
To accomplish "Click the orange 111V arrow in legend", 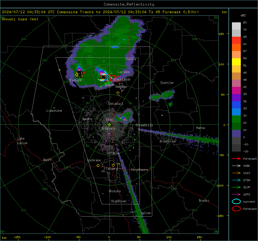I will coord(236,173).
